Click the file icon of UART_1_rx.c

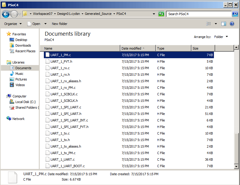pyautogui.click(x=48, y=68)
